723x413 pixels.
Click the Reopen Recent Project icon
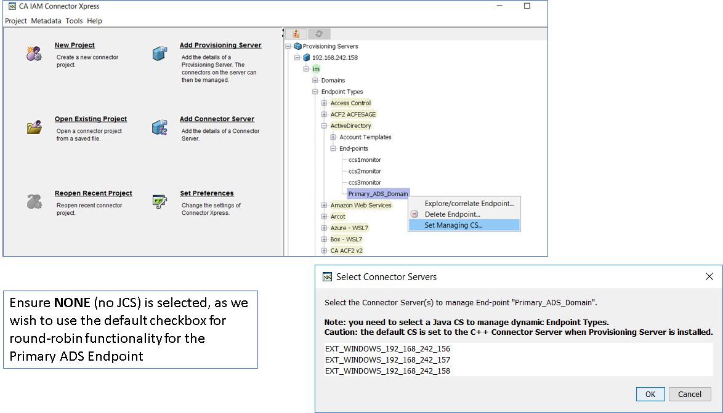pos(34,201)
